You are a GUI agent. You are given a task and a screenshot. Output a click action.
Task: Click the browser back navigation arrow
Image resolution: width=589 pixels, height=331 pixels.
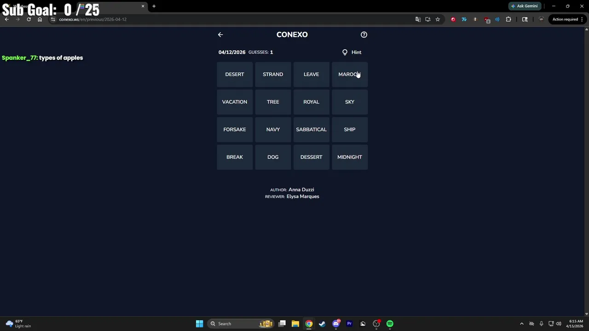[6, 19]
